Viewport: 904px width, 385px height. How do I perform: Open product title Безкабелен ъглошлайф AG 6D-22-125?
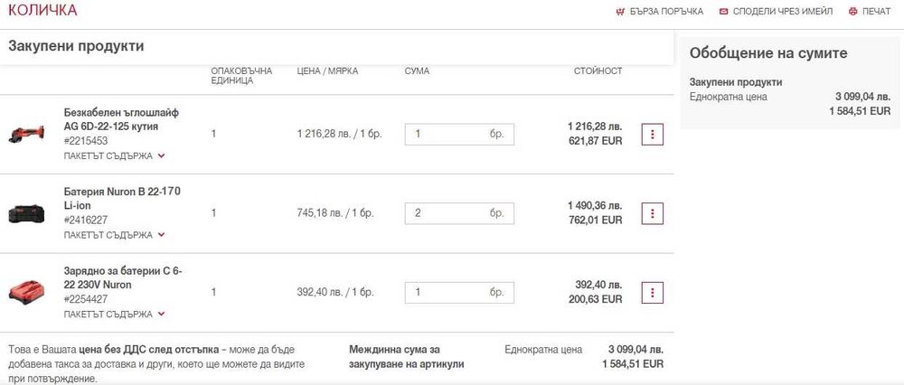(121, 119)
